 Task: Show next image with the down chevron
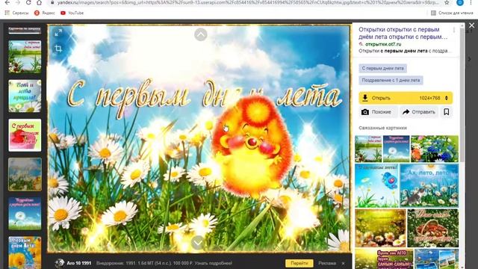pyautogui.click(x=198, y=243)
